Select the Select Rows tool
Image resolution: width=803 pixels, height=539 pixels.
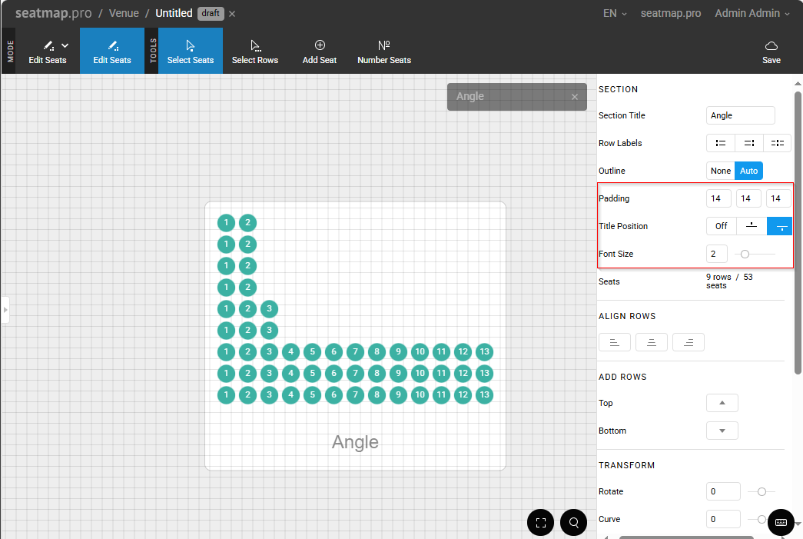click(255, 52)
